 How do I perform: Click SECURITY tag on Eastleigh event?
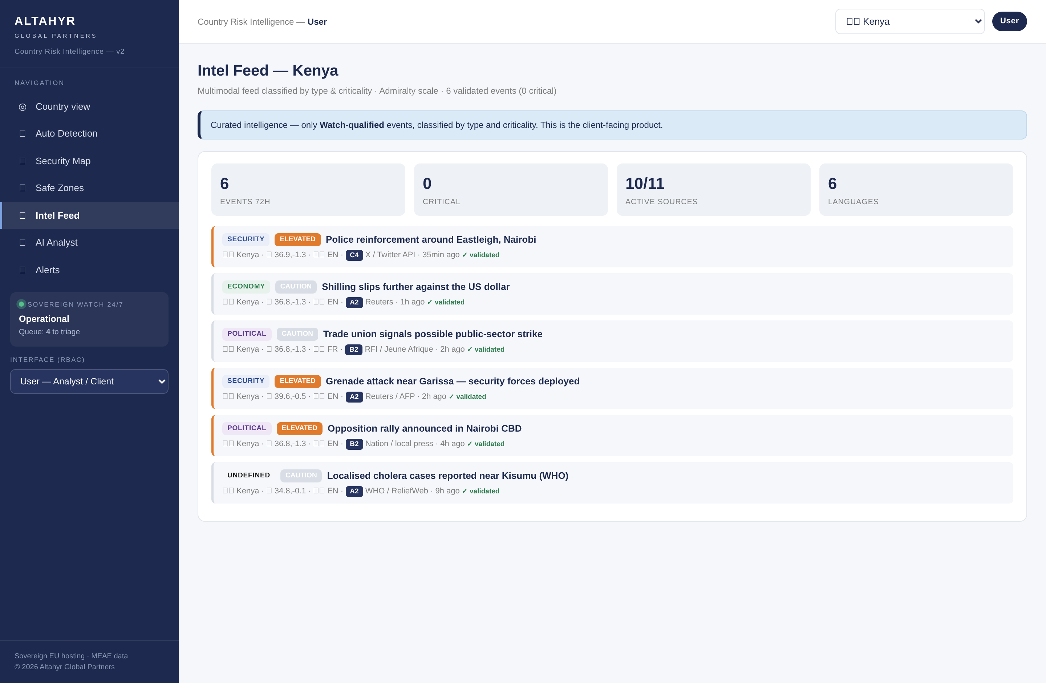click(246, 239)
